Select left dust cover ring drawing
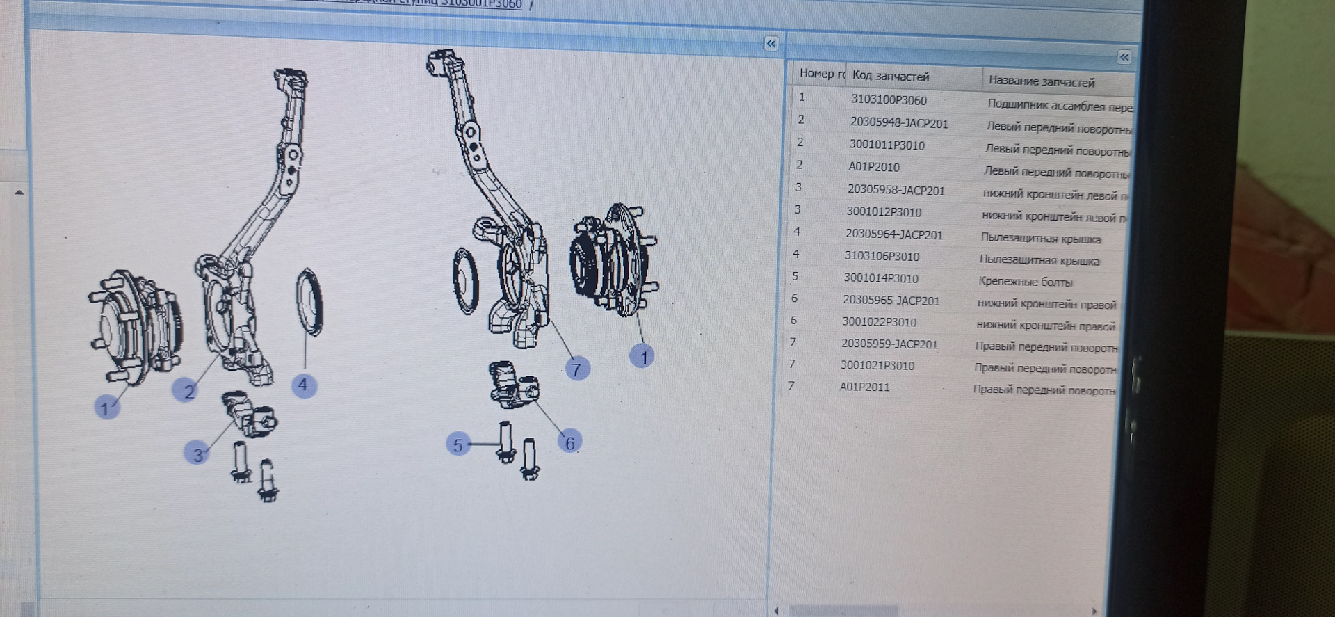The height and width of the screenshot is (617, 1335). [x=309, y=302]
